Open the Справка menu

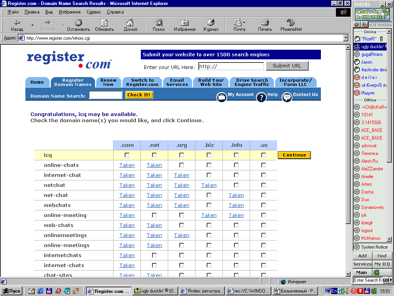[115, 12]
